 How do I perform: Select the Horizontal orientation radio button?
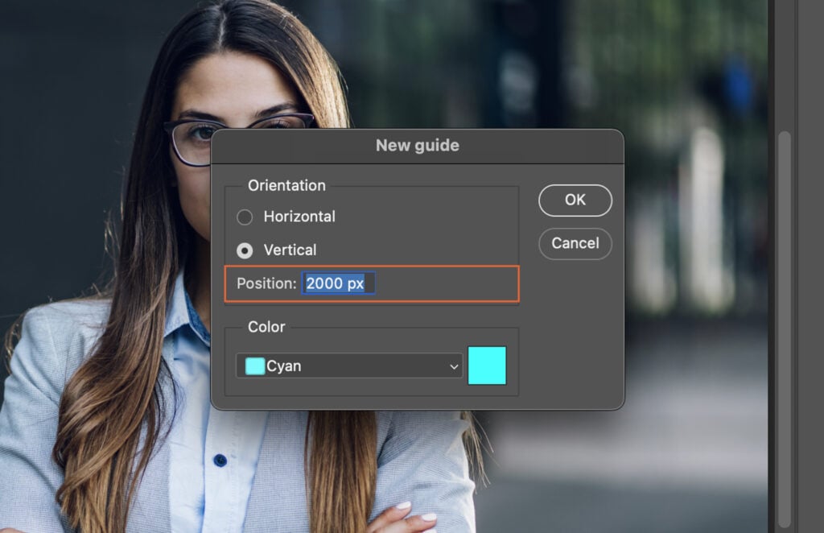point(245,217)
